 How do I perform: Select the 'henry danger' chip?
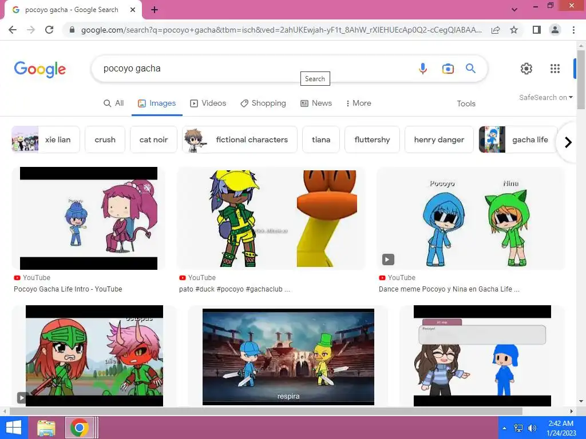[439, 139]
